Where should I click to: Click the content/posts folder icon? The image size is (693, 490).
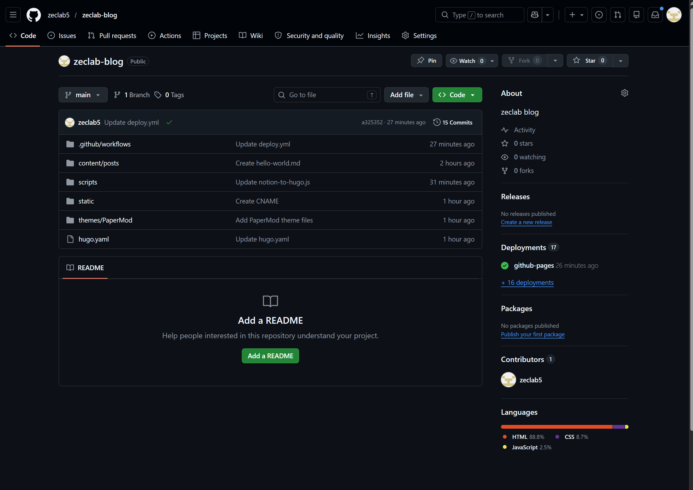coord(70,163)
